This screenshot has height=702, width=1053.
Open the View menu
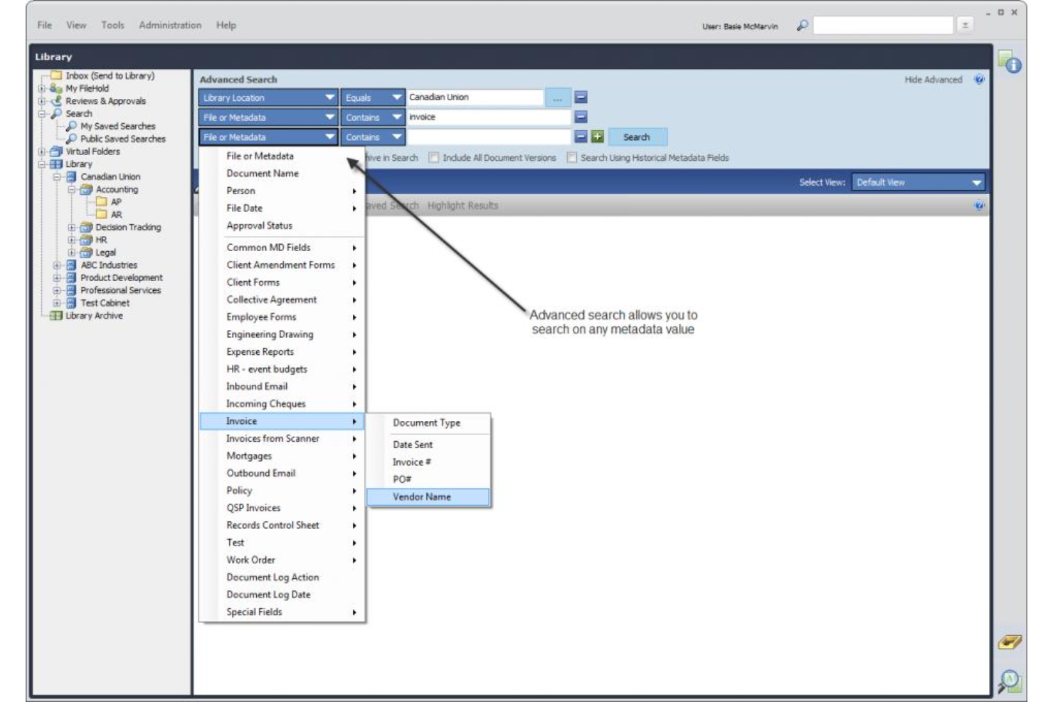point(76,25)
